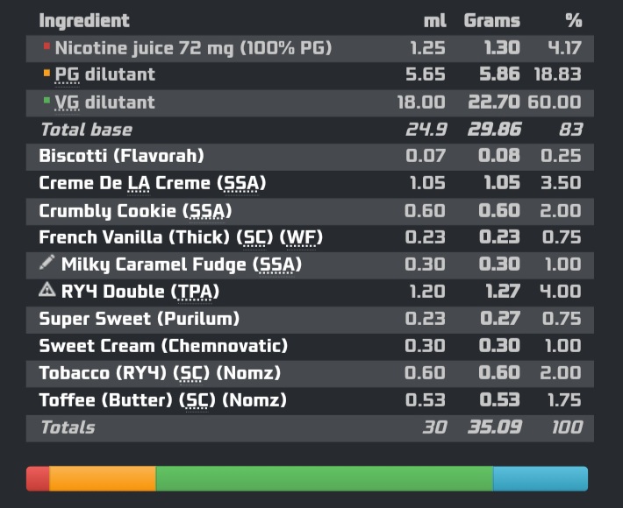Click the orange marker beside PG dilutant
Screen dimensions: 623x508
[x=47, y=73]
